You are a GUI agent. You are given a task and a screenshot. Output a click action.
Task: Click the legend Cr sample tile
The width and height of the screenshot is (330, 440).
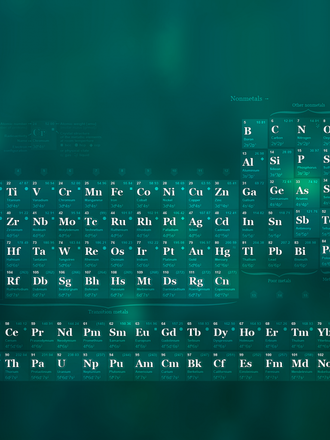coord(39,133)
